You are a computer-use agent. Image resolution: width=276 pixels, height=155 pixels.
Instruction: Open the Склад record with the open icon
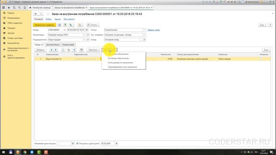144,40
